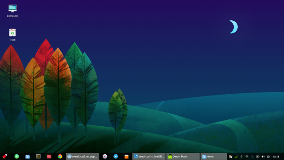Viewport: 284px width, 160px height.
Task: Launch the Telegram dock icon
Action: [116, 156]
